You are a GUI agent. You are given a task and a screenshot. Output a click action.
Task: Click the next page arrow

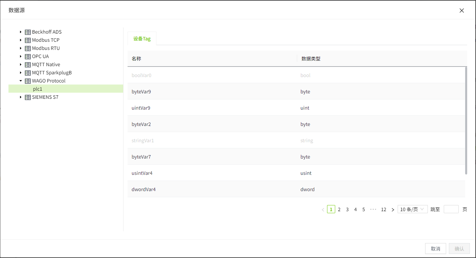coord(393,209)
